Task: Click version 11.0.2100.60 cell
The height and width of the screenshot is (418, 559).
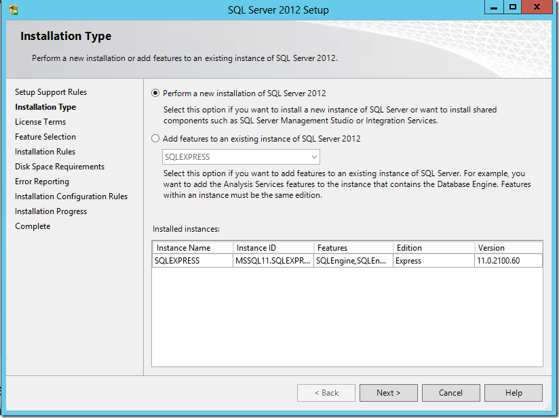Action: tap(509, 261)
